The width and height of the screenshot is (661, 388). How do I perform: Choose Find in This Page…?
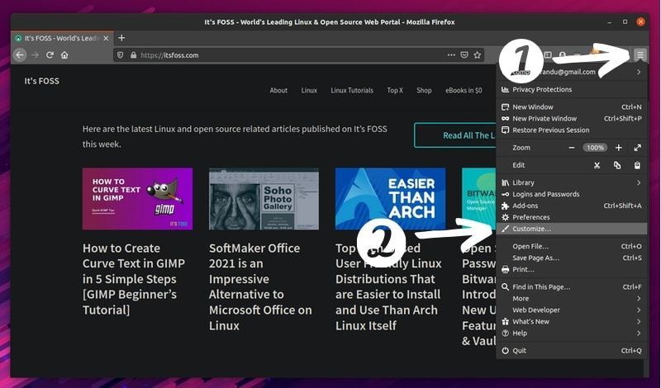(572, 287)
